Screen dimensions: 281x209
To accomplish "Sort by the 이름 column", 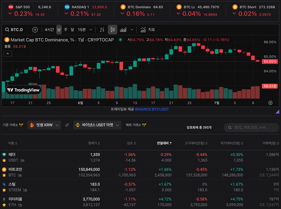I will 13,143.
